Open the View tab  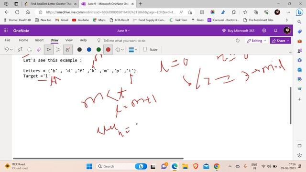(69, 40)
